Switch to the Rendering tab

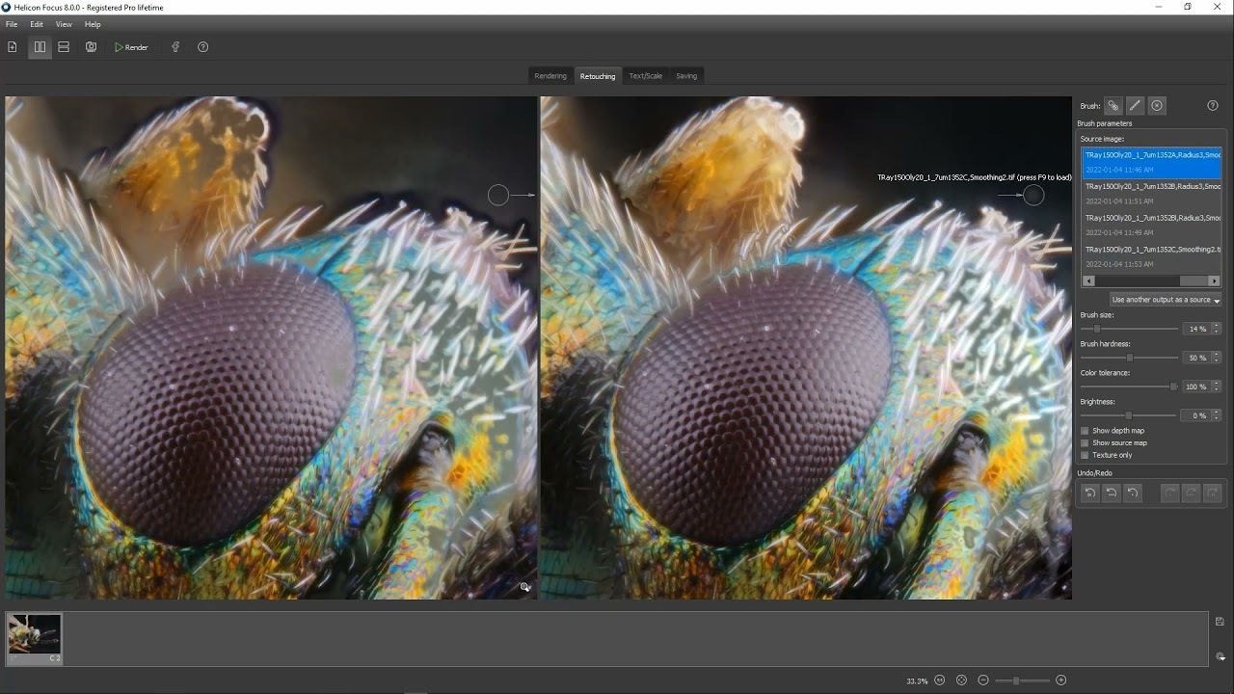click(x=550, y=76)
